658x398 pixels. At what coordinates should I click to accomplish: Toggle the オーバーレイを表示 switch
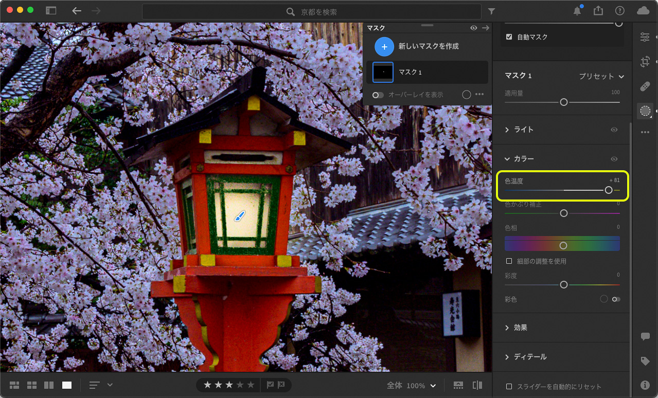click(378, 95)
